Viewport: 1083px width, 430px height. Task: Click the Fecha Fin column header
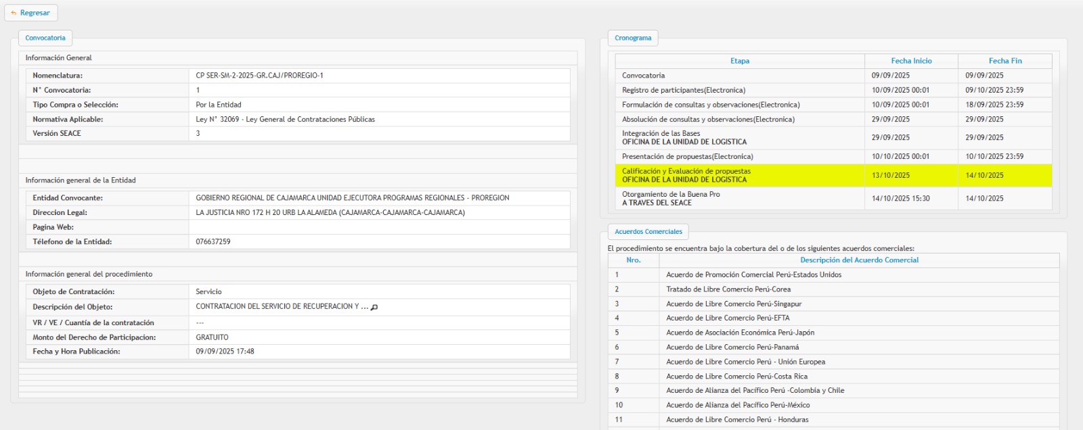point(1004,61)
